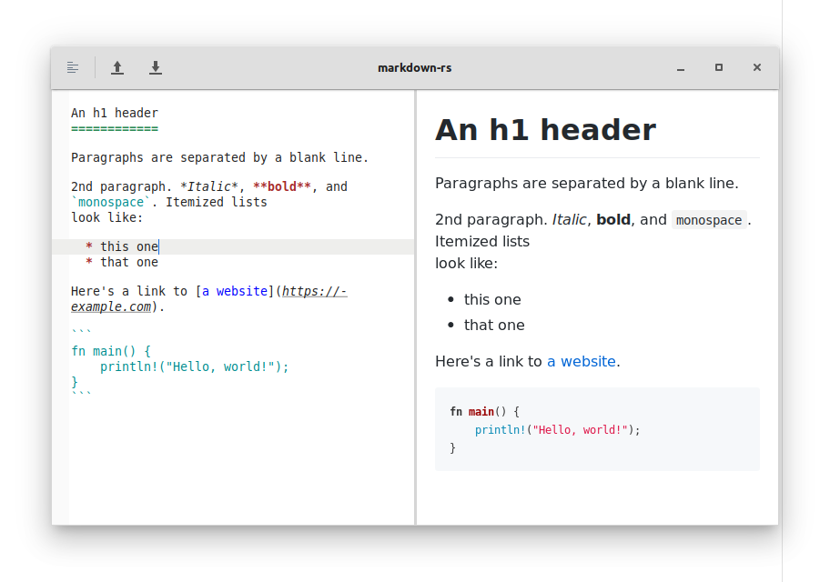Screen dimensions: 830x582
Task: Click the 'fn main() {' line in the editor
Action: pos(111,351)
